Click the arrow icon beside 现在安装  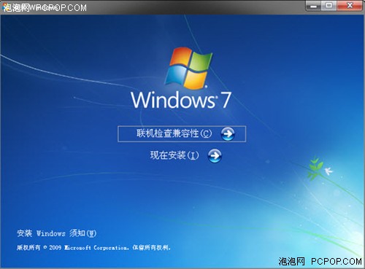(x=215, y=155)
